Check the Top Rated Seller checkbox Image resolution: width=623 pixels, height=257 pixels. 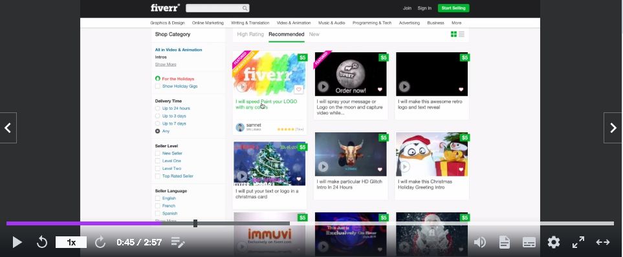(x=158, y=176)
